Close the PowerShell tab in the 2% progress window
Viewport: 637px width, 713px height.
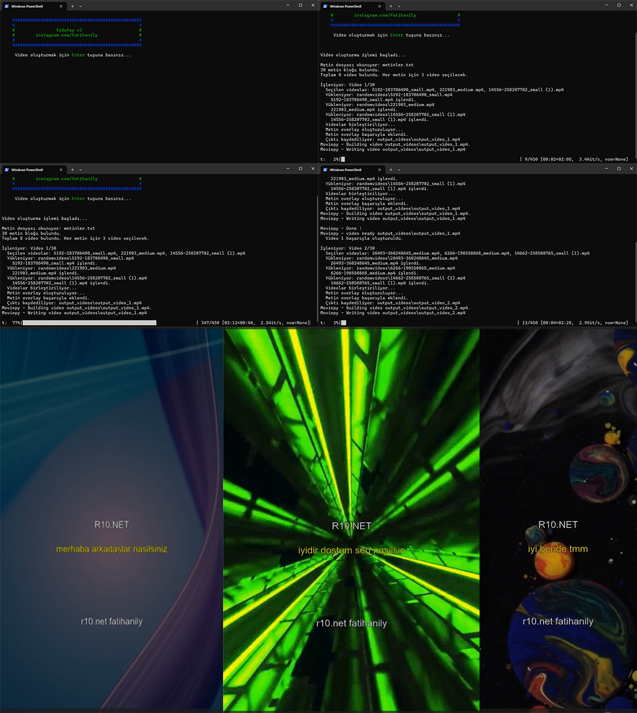point(380,7)
